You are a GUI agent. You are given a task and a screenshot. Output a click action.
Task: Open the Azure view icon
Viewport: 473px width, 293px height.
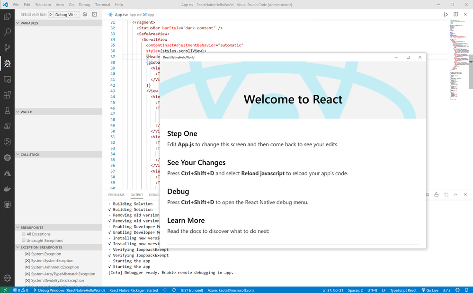[x=7, y=173]
